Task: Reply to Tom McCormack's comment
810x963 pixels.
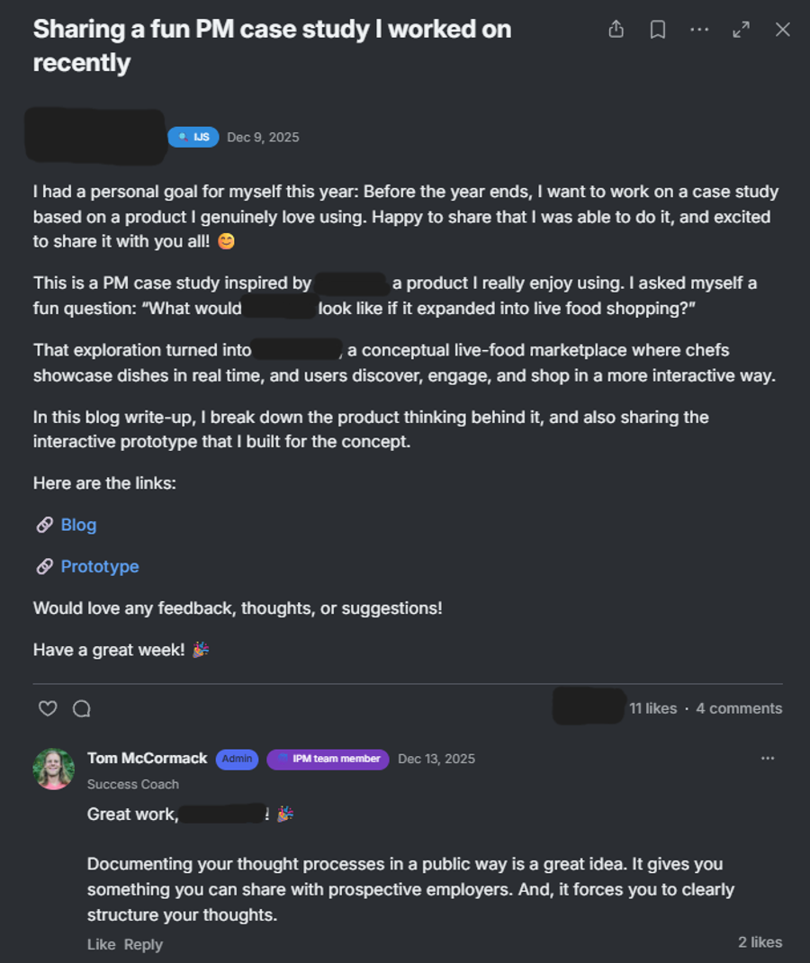Action: click(x=144, y=943)
